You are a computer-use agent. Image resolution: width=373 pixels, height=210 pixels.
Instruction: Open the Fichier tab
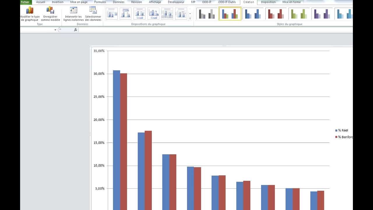pyautogui.click(x=25, y=2)
